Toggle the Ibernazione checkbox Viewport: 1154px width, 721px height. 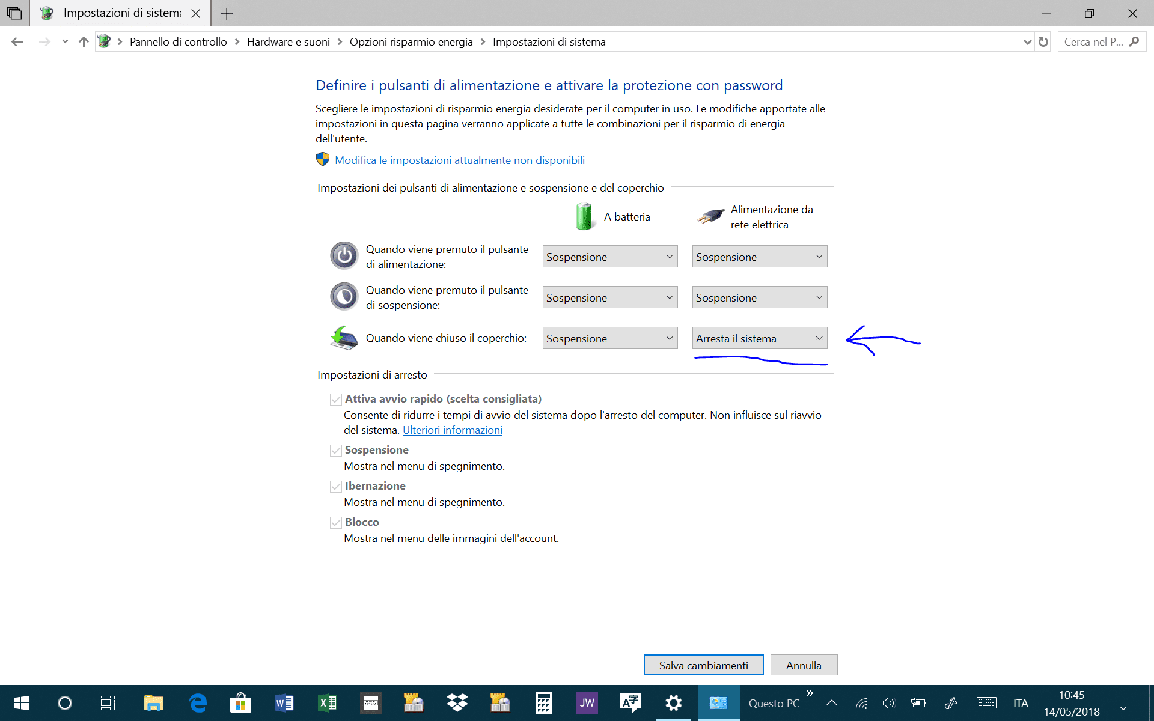click(336, 487)
